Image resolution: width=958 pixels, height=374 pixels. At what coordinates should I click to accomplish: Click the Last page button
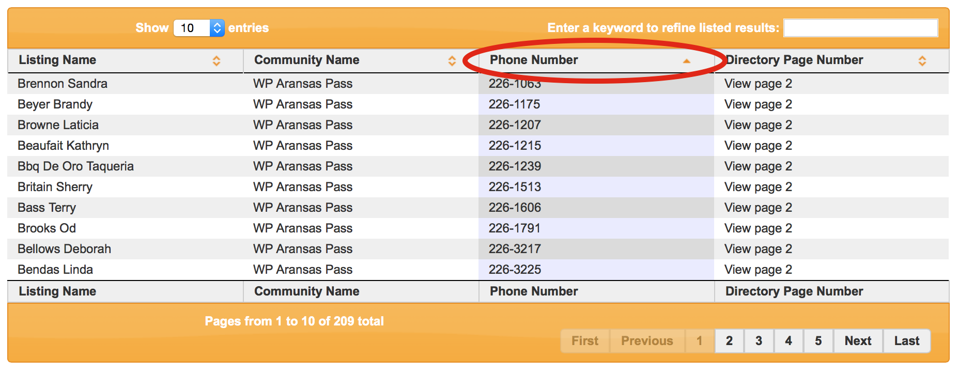[x=907, y=341]
